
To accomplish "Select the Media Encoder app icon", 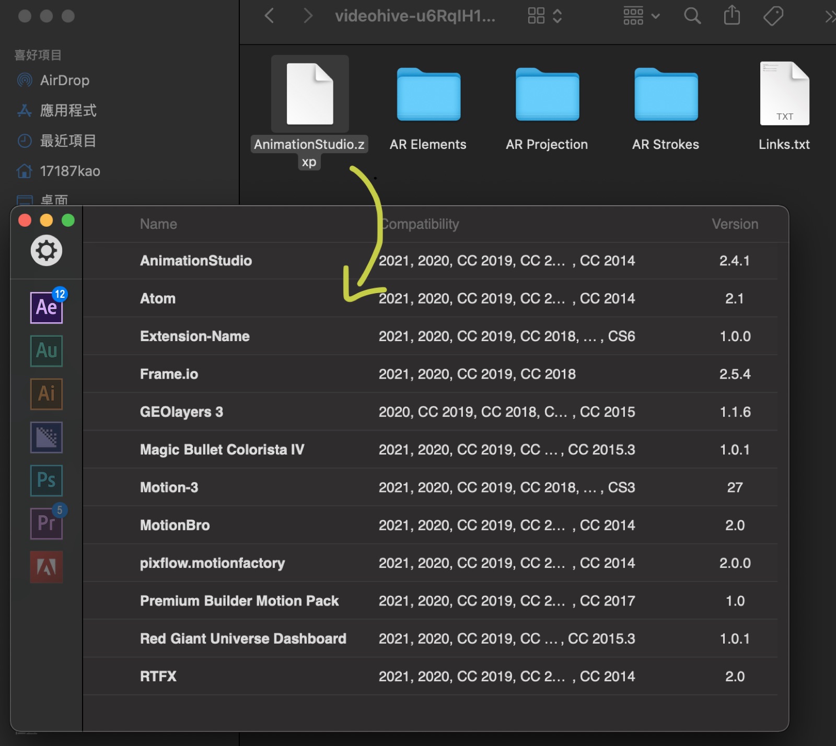I will [47, 437].
